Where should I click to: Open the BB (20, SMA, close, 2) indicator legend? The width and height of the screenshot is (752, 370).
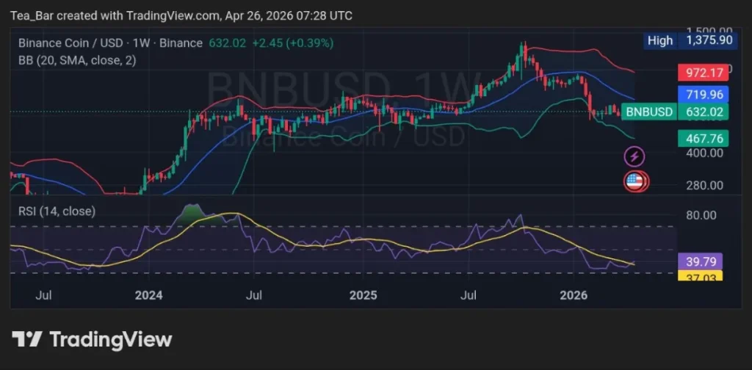[76, 60]
